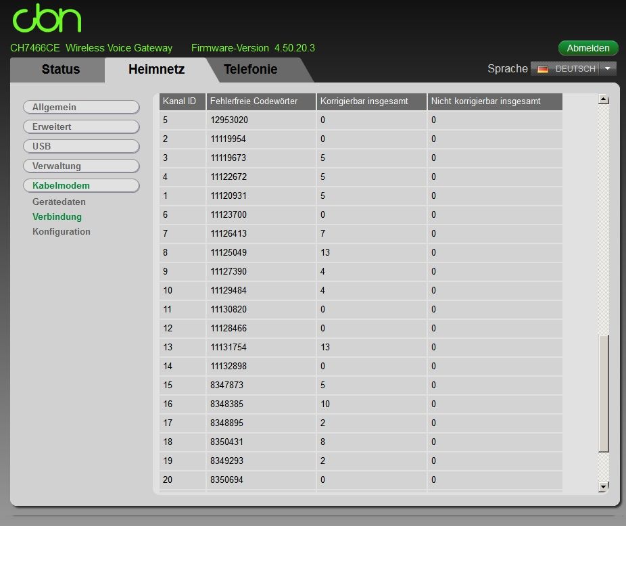Click the Kanal ID column header
626x585 pixels.
(x=183, y=101)
